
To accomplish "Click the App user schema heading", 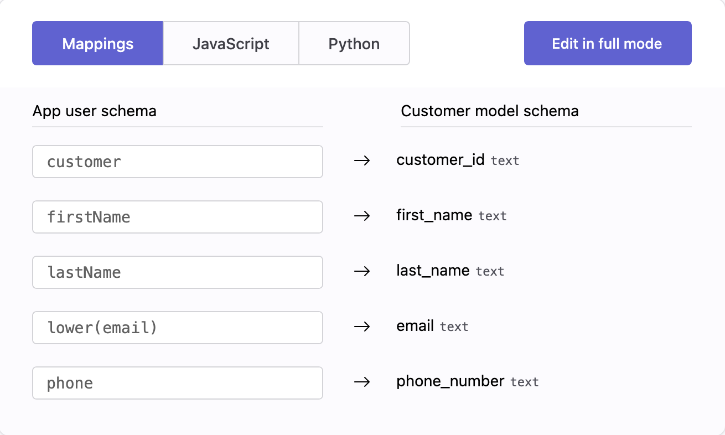I will point(95,111).
